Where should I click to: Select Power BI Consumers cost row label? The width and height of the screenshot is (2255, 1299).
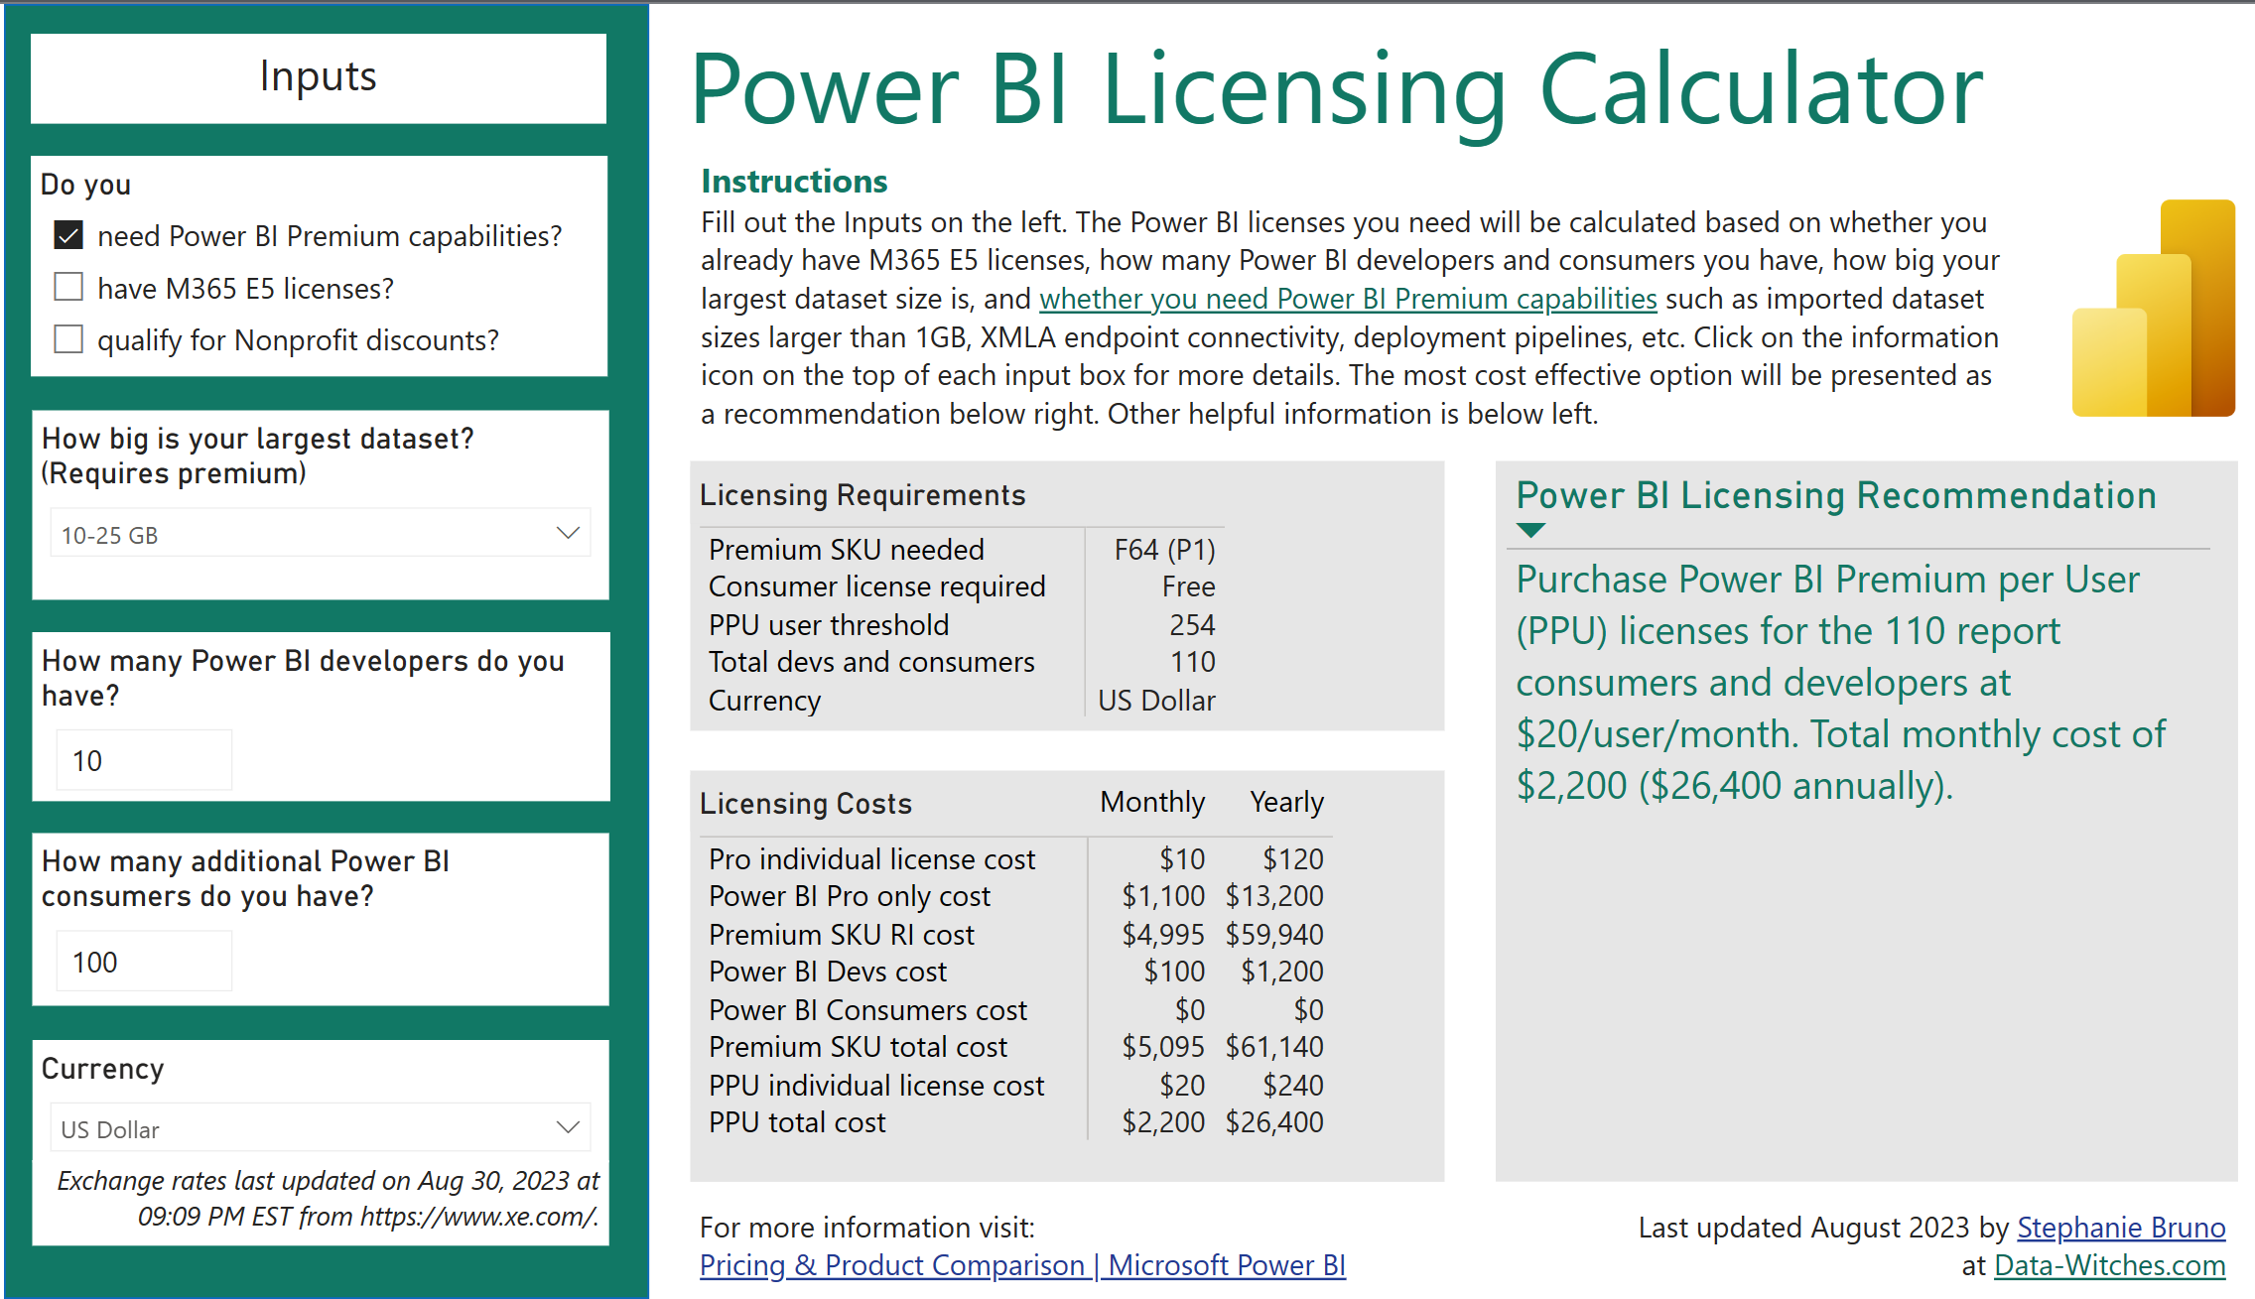(x=867, y=1010)
